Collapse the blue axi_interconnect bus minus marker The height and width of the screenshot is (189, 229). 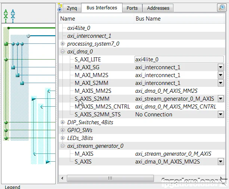(28, 36)
